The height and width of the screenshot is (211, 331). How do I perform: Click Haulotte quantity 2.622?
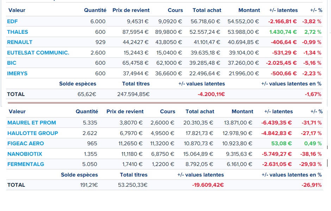[x=90, y=133]
